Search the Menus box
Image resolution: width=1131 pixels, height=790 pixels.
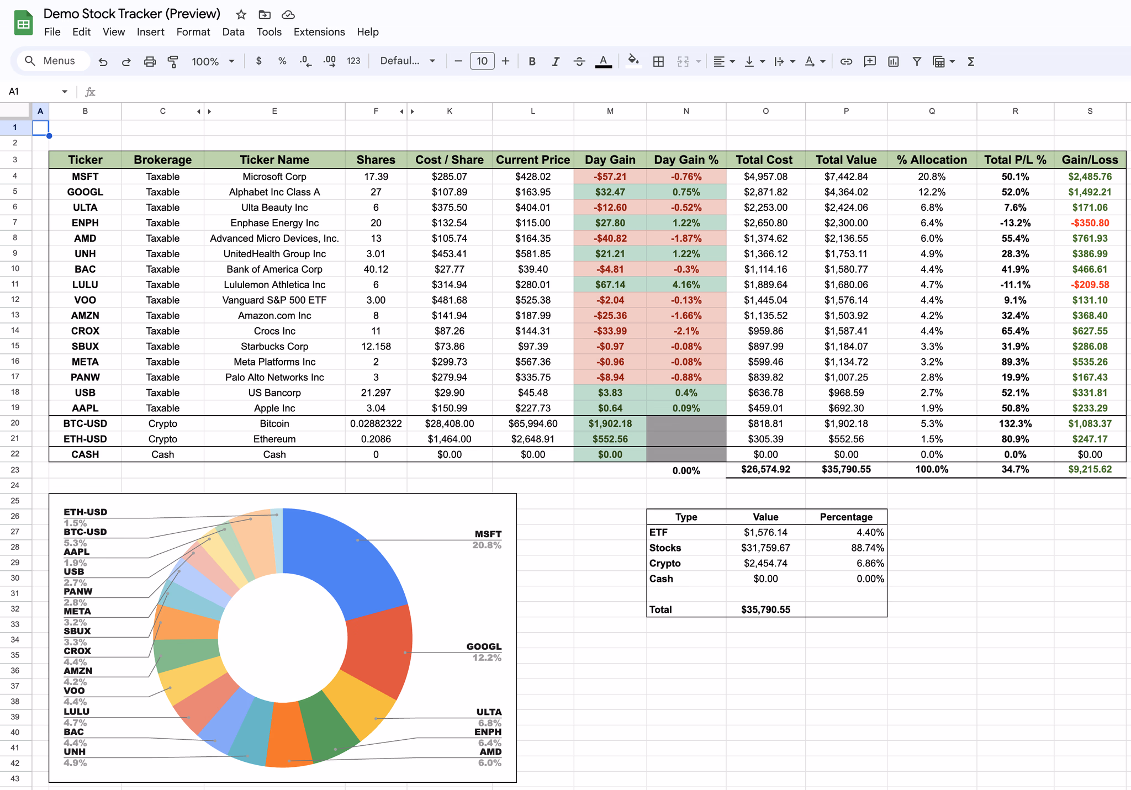pos(53,61)
